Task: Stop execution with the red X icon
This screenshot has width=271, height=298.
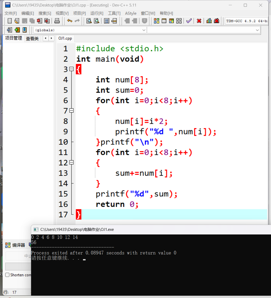Action: pyautogui.click(x=199, y=21)
